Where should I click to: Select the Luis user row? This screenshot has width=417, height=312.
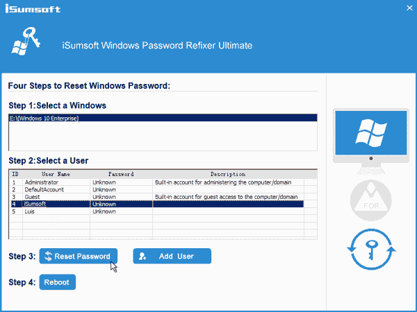(x=157, y=211)
